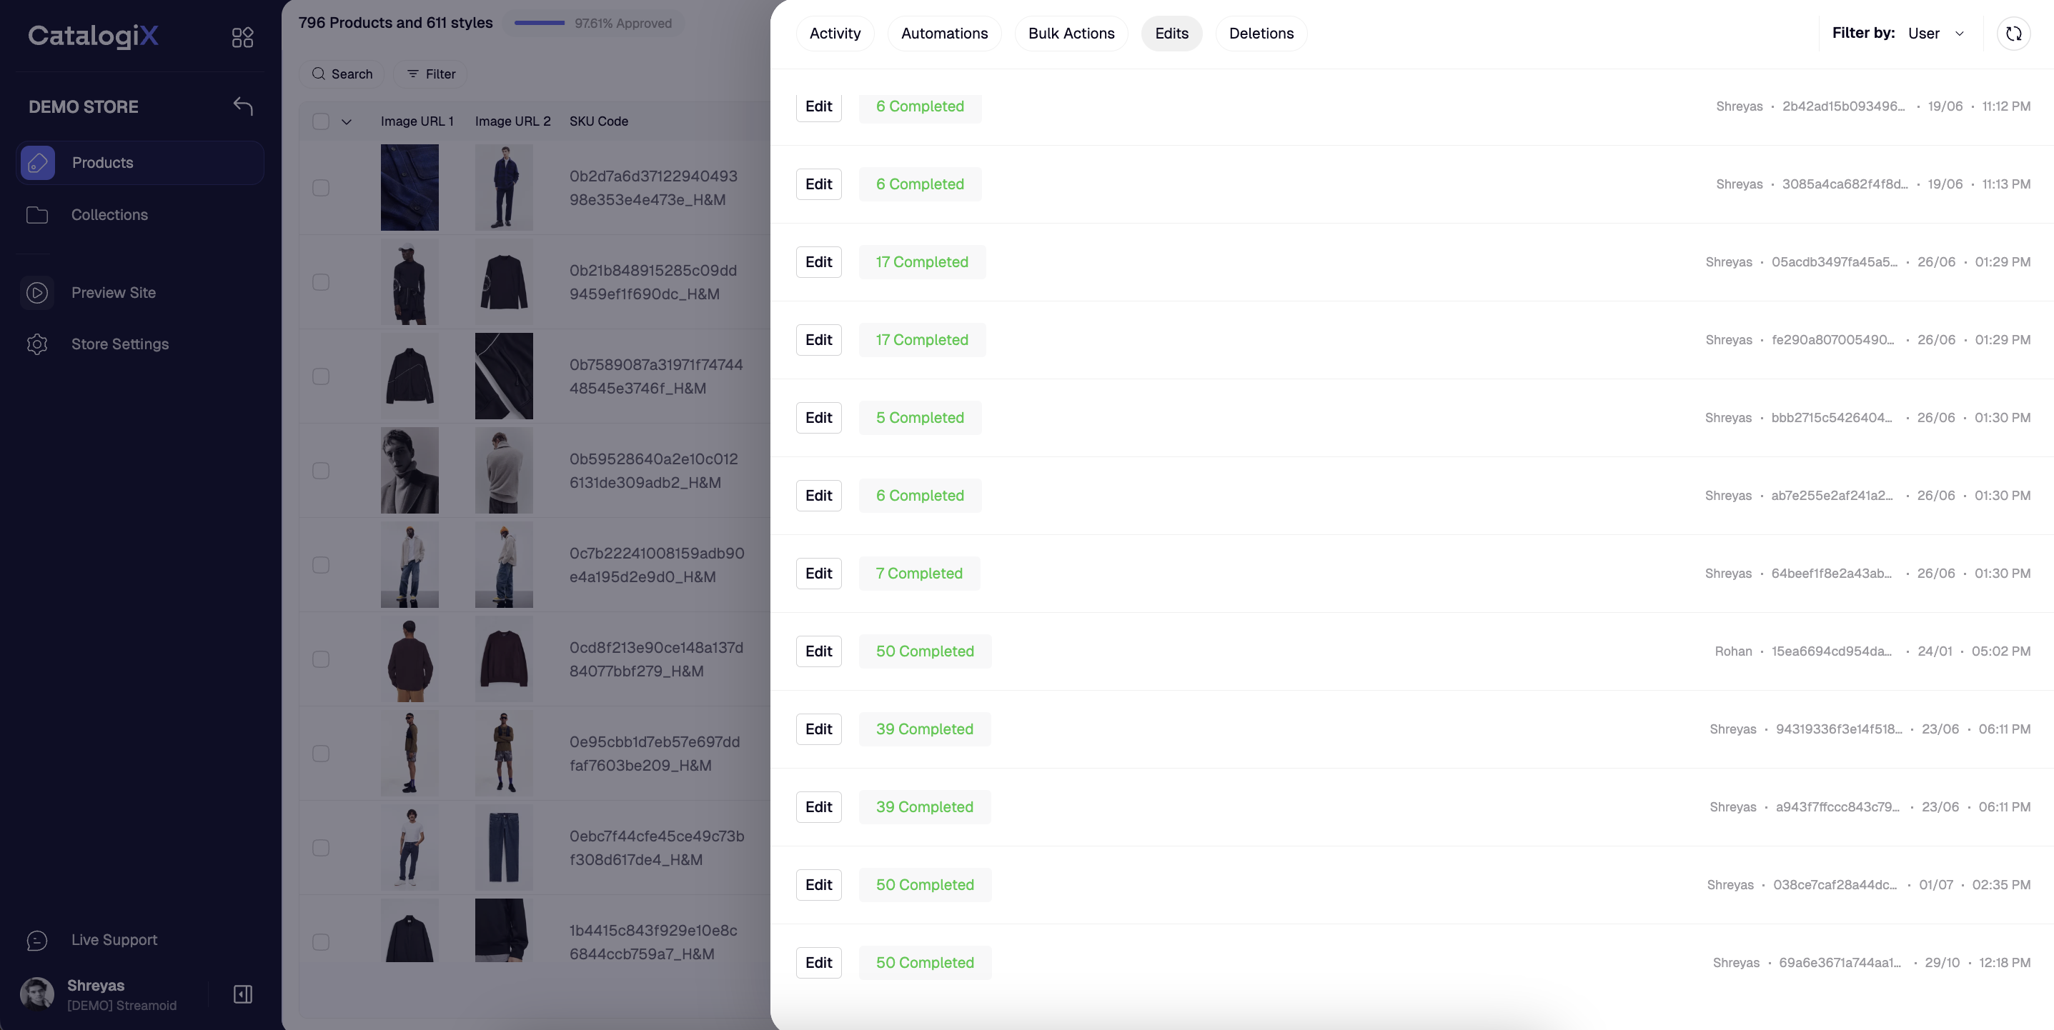This screenshot has height=1030, width=2054.
Task: Expand the Filter by User dropdown
Action: tap(1935, 34)
